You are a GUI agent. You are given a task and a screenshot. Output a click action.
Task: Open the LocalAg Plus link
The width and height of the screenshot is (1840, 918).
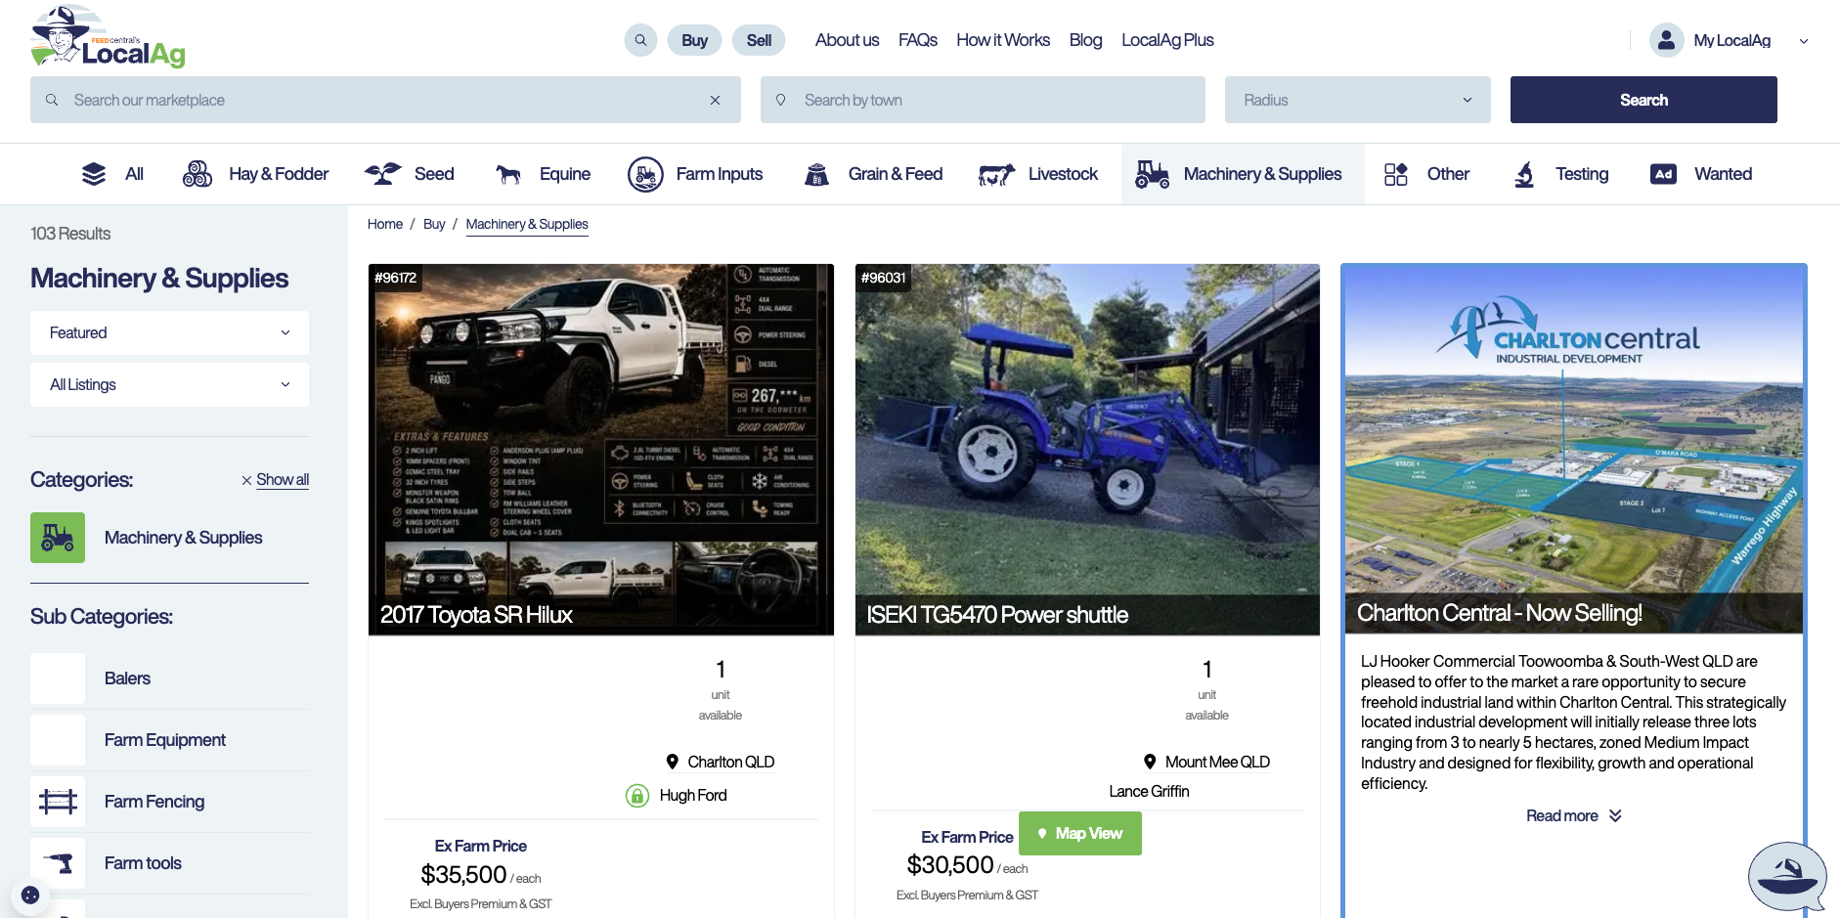1167,40
